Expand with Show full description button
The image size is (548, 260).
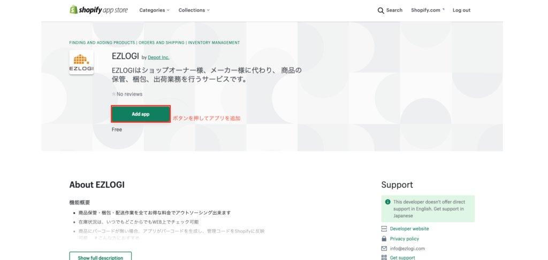point(100,257)
